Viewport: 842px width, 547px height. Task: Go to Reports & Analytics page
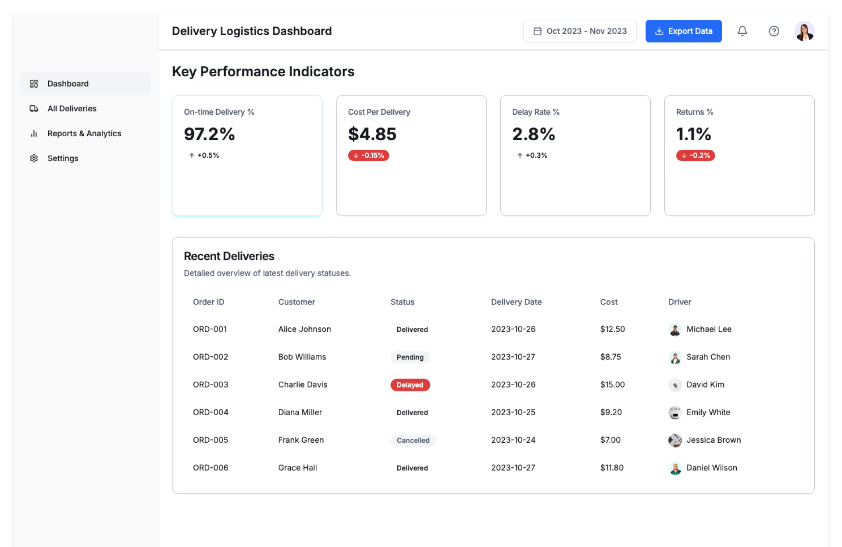[84, 134]
